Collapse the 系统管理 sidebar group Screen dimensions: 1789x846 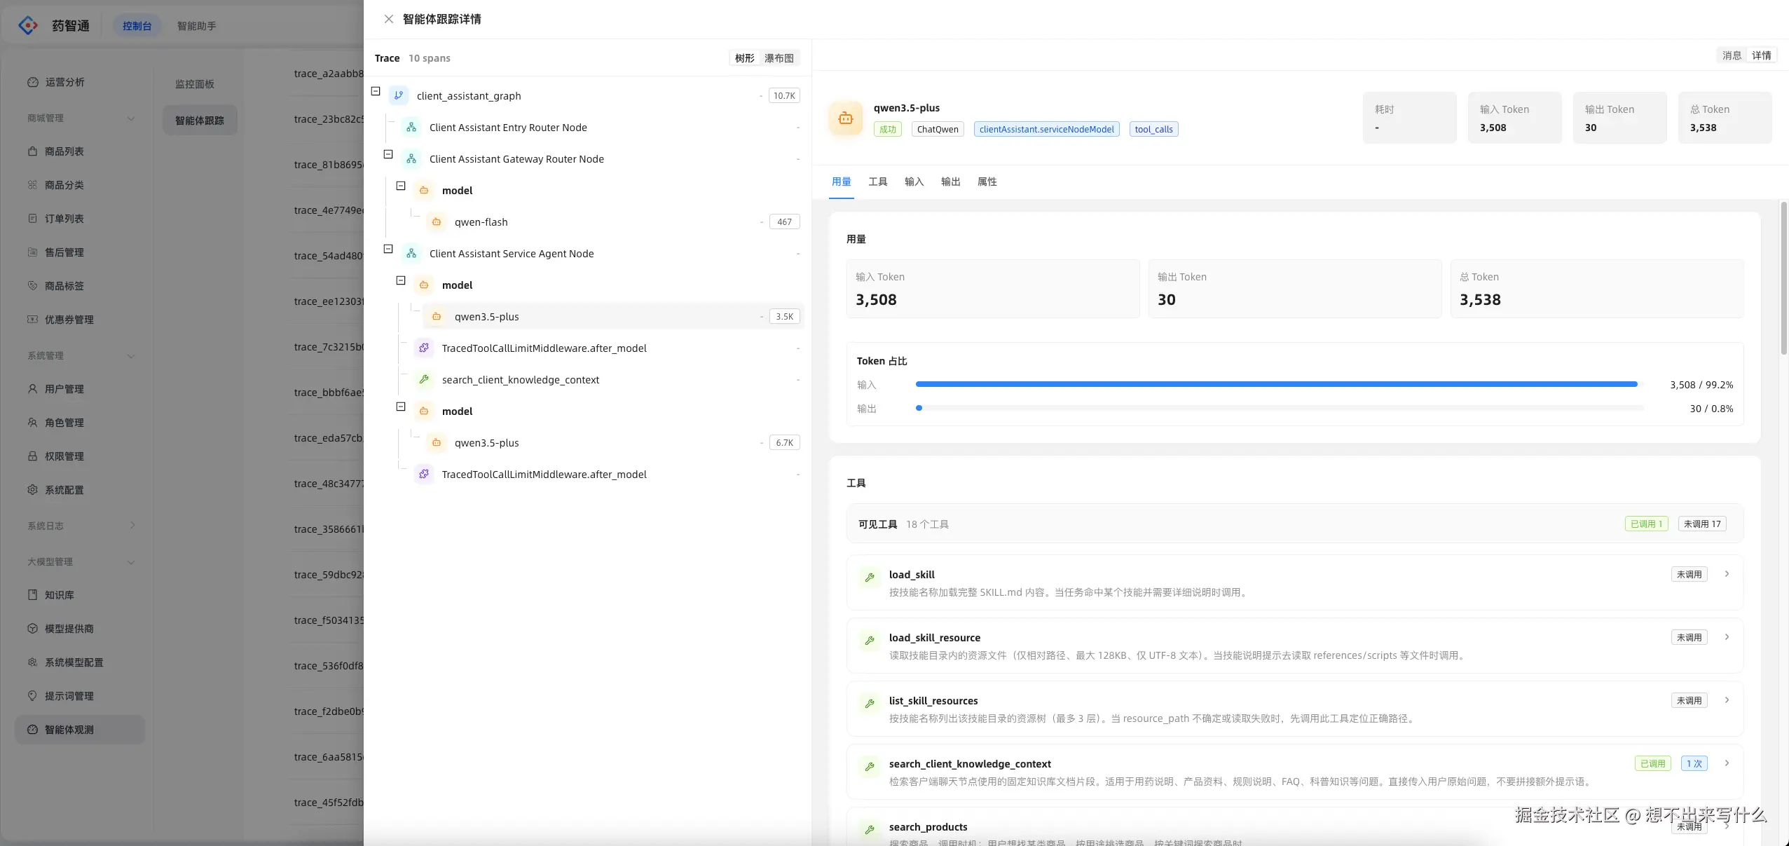(x=130, y=355)
